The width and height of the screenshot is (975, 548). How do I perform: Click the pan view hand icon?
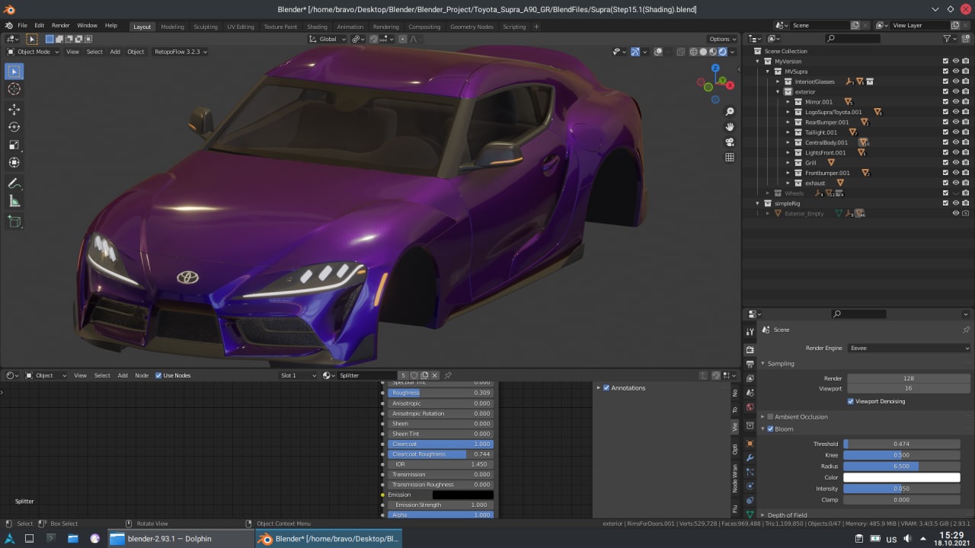(730, 127)
